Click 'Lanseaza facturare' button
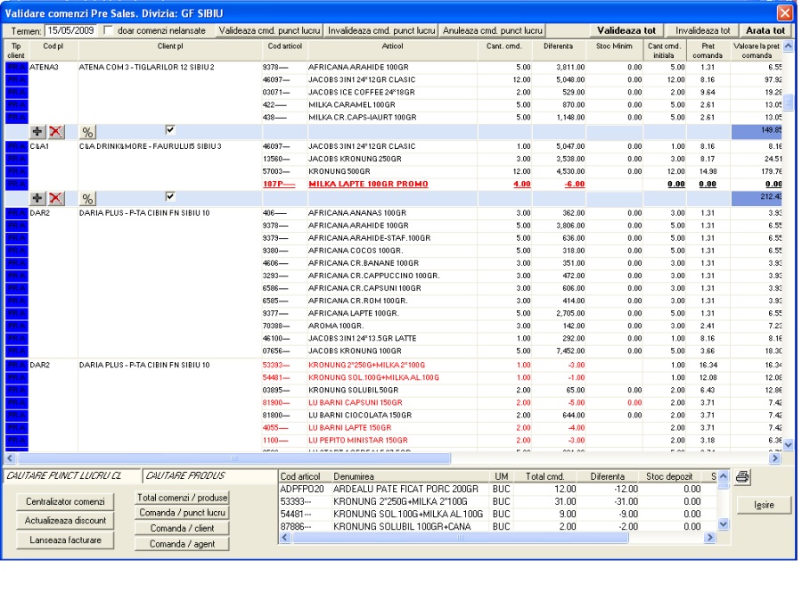This screenshot has width=802, height=602. tap(65, 540)
